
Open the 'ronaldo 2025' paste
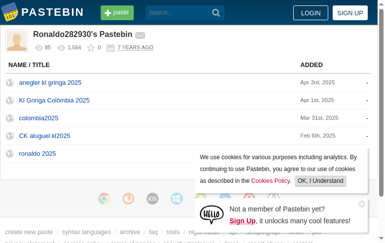38,153
